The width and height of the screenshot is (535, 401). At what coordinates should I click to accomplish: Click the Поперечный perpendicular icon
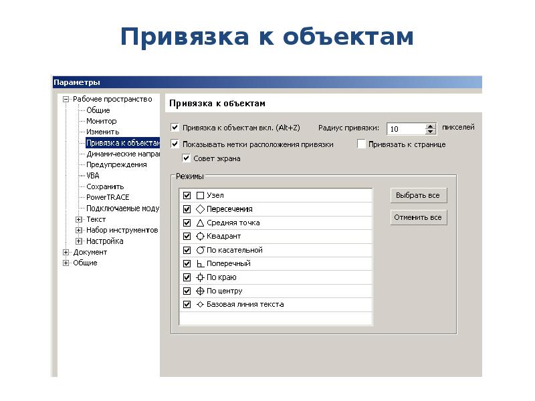(x=200, y=263)
